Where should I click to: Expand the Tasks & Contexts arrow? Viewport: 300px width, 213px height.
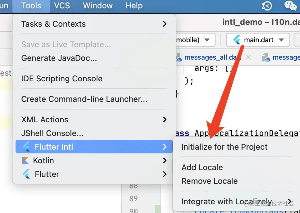coord(165,24)
